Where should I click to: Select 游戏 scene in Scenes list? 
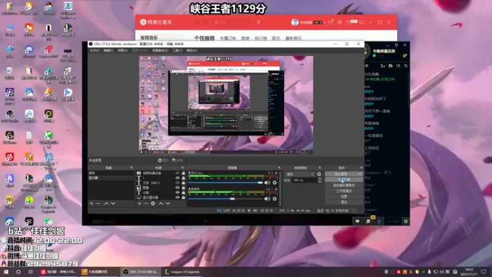[111, 173]
